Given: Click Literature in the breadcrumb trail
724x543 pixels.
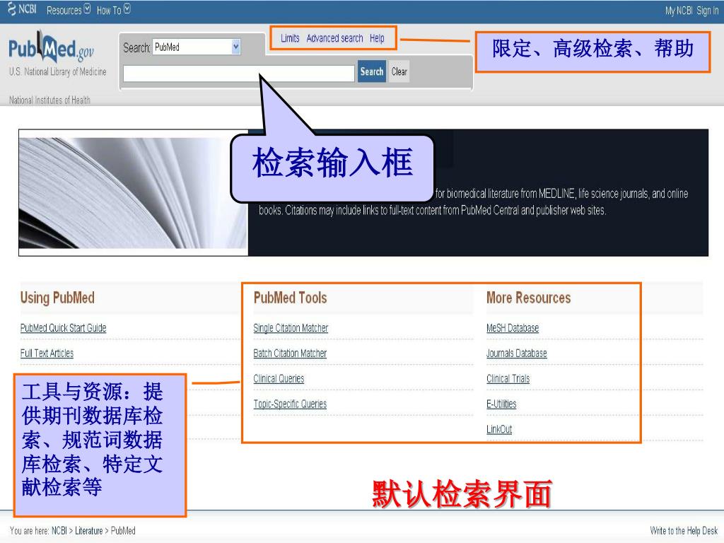Looking at the screenshot, I should (88, 530).
